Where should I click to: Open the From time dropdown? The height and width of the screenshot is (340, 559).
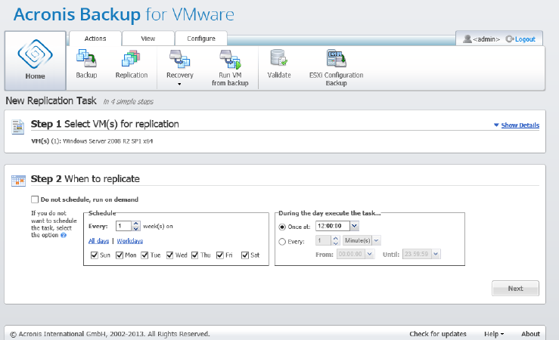pos(369,254)
